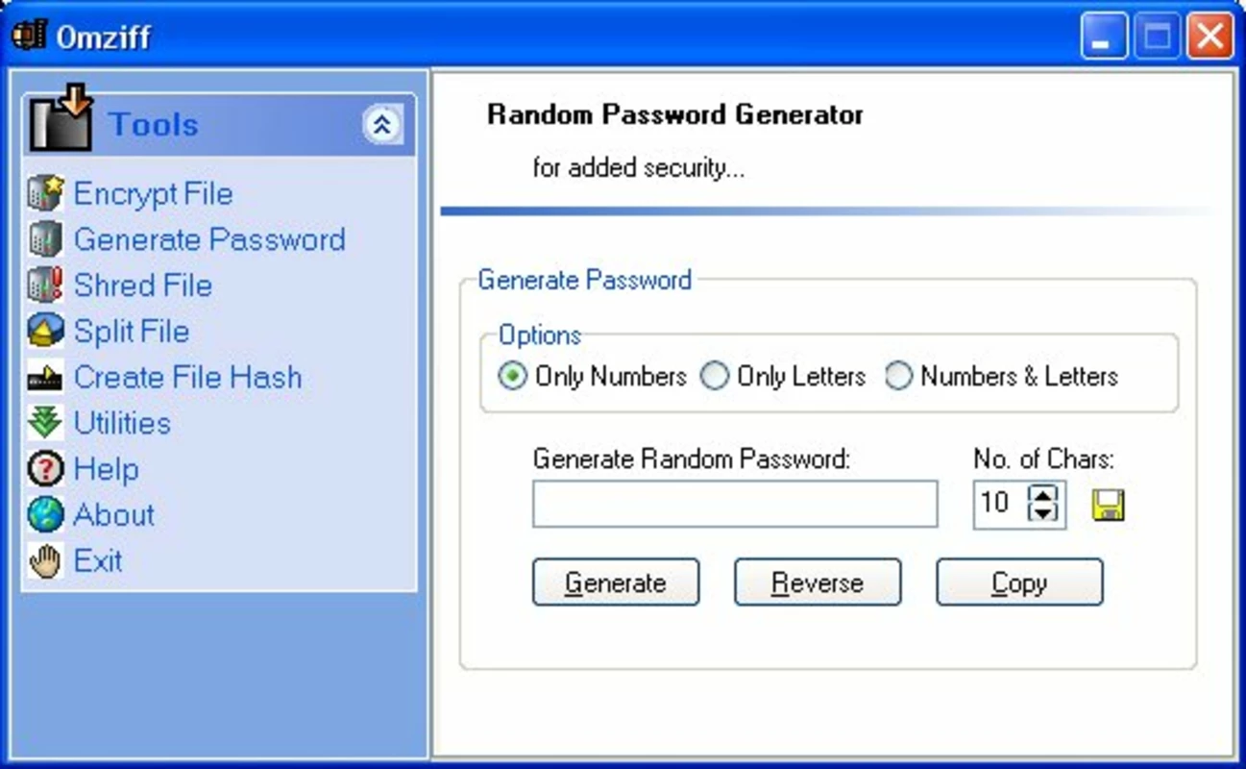This screenshot has width=1246, height=769.
Task: Decrease No. of Chars with down arrow
Action: [1042, 513]
